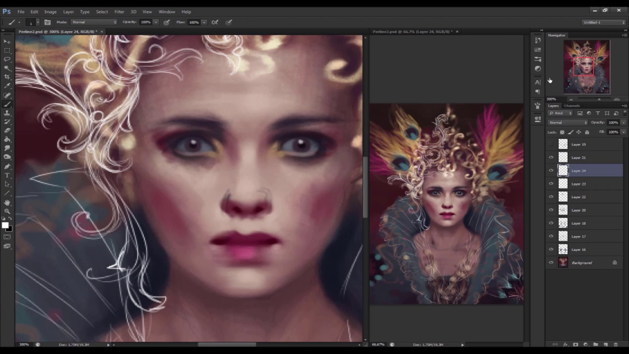
Task: Open the Character panel icon
Action: (538, 82)
